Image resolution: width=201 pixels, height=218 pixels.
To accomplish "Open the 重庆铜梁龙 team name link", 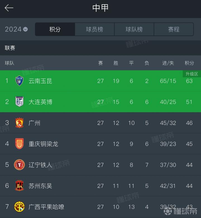I will [x=43, y=144].
